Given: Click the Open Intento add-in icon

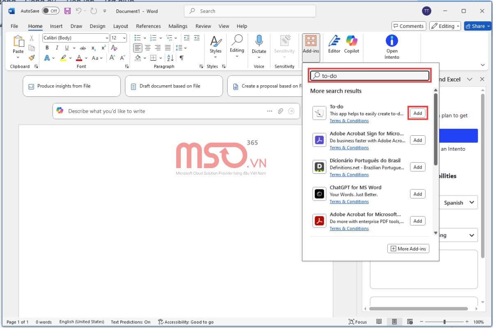Looking at the screenshot, I should (392, 41).
